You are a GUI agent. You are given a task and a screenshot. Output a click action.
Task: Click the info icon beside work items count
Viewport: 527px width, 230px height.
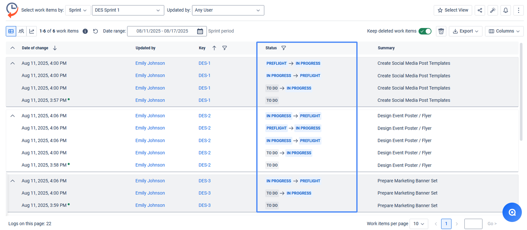tap(85, 31)
